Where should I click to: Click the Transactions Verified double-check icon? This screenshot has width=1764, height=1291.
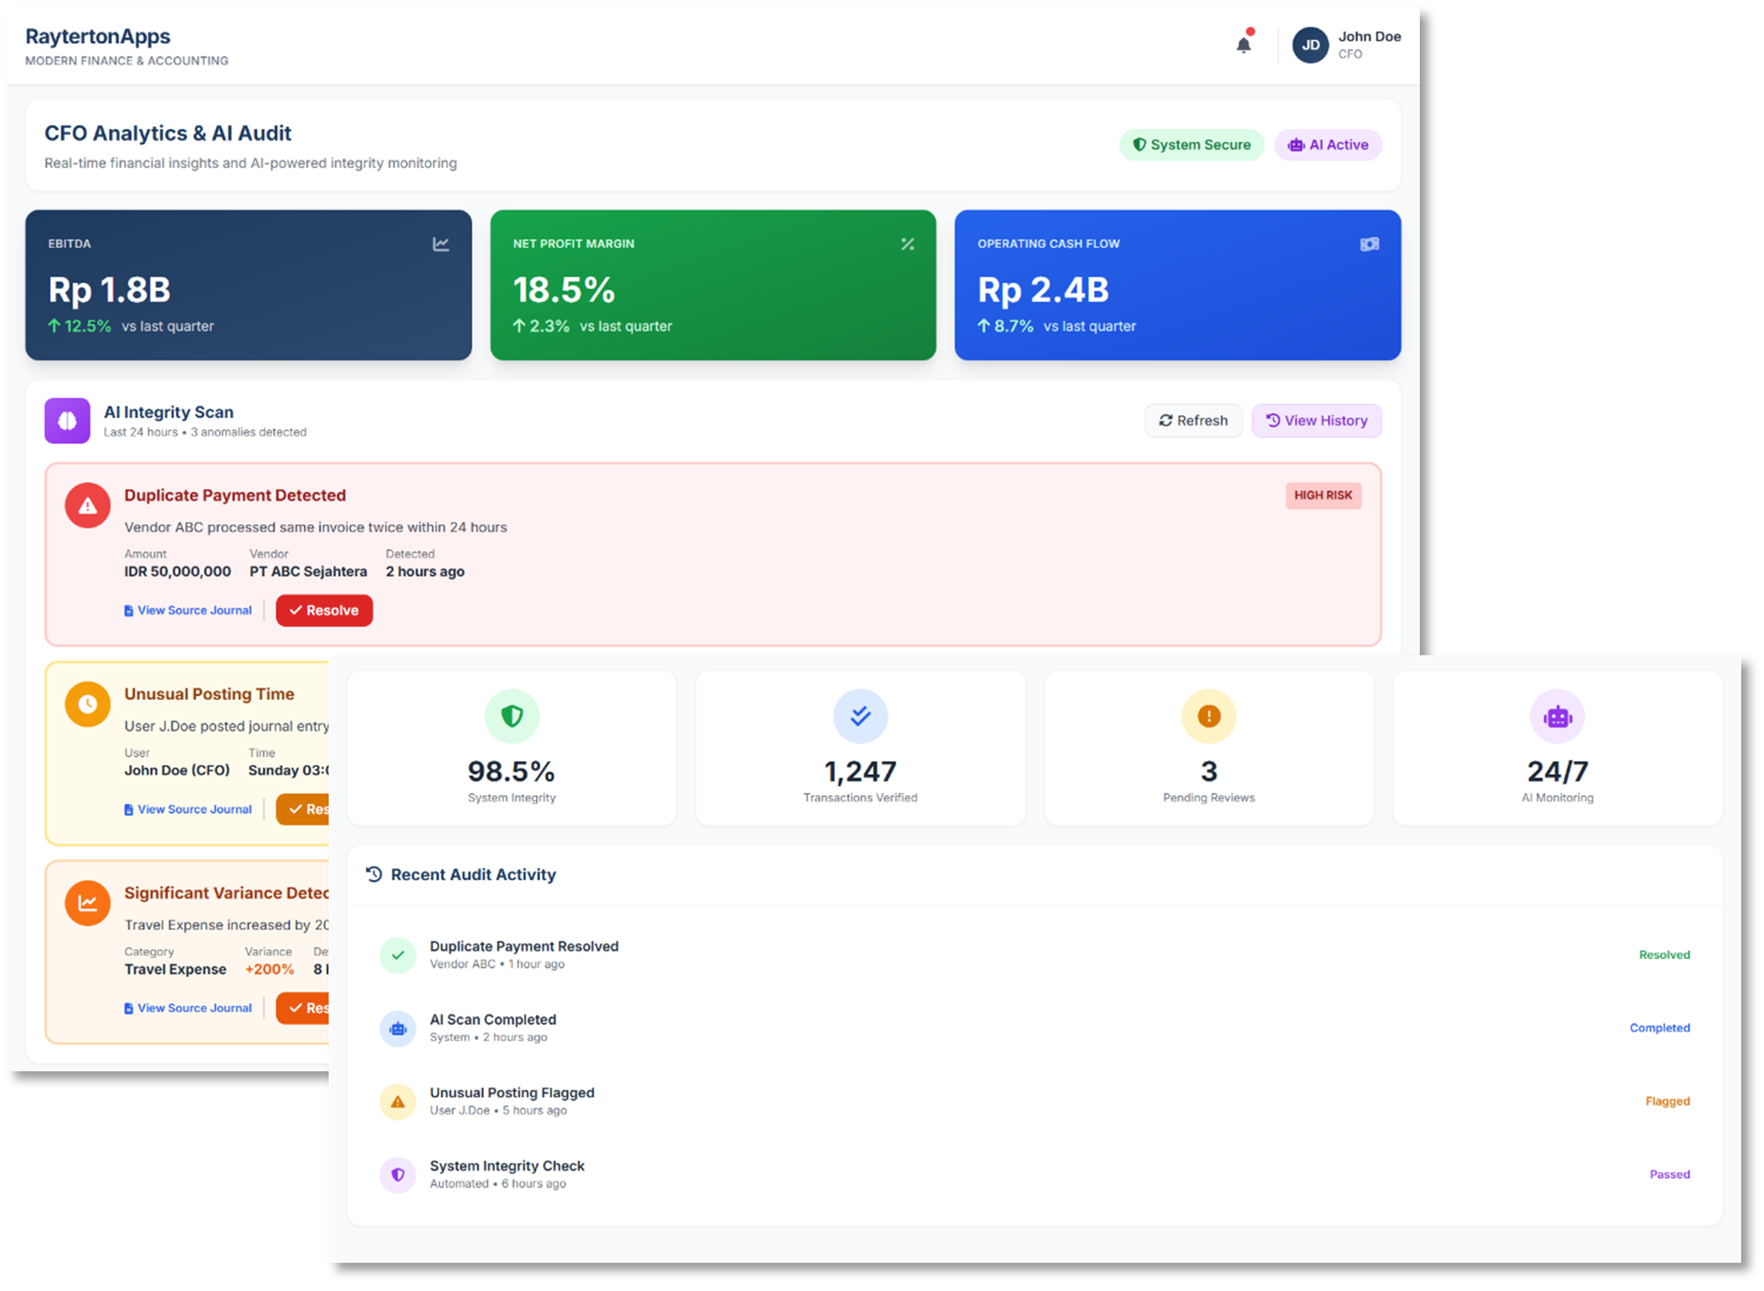point(860,715)
